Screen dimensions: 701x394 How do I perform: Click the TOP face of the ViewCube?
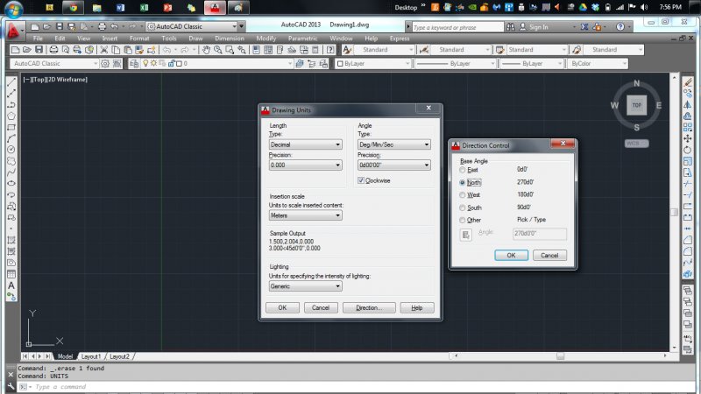coord(637,105)
